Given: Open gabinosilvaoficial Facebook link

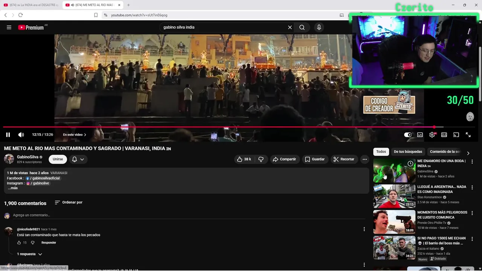Looking at the screenshot, I should pyautogui.click(x=43, y=178).
